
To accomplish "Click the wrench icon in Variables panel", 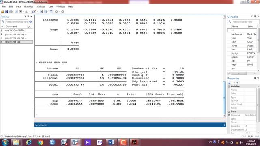I will (230, 22).
